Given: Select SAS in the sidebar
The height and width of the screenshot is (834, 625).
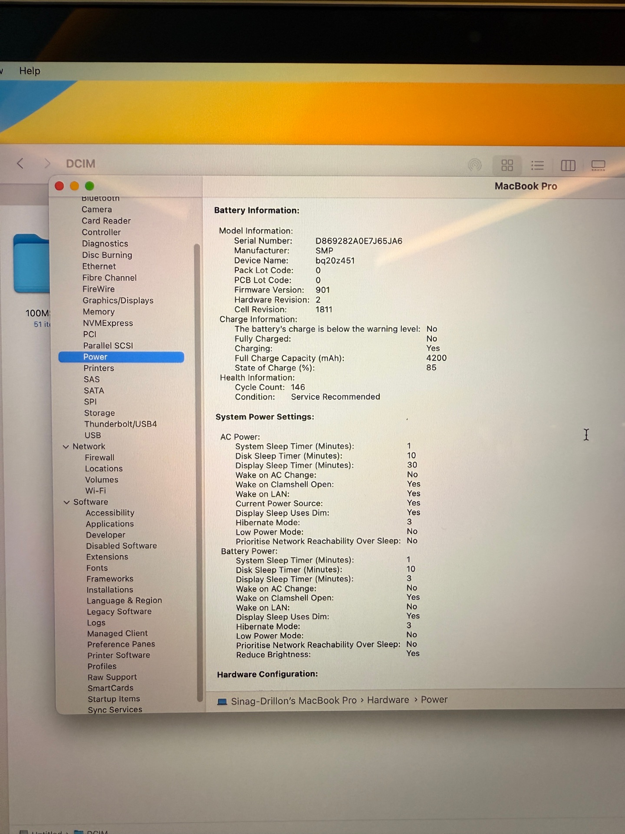Looking at the screenshot, I should [92, 380].
